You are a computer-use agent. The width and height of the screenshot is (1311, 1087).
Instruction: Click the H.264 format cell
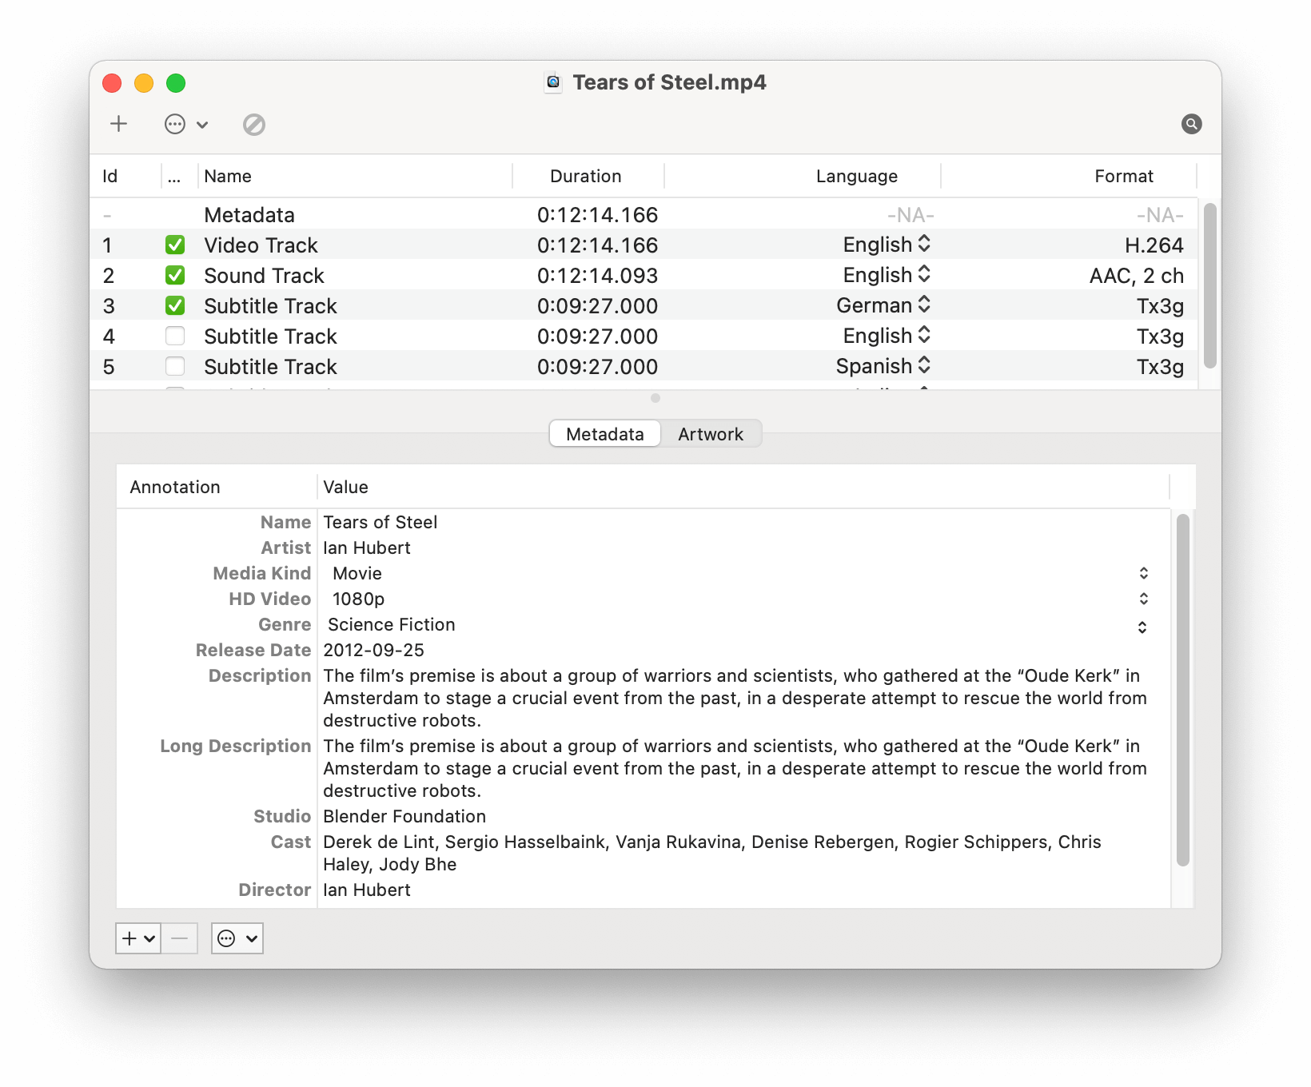click(1154, 245)
